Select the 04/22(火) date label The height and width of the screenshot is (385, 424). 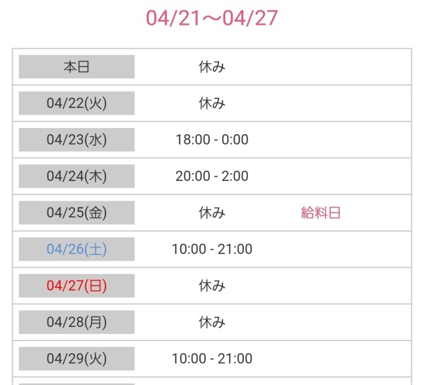click(x=76, y=103)
